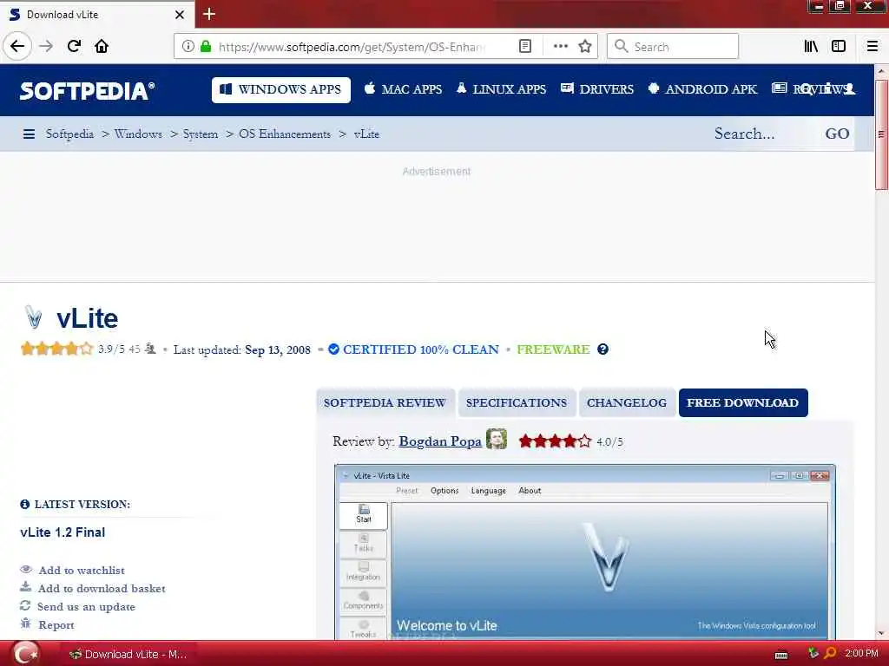Viewport: 889px width, 666px height.
Task: Show sidebars icon in toolbar
Action: pos(839,47)
